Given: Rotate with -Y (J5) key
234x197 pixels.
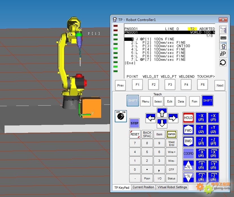Looking at the screenshot, I should point(201,165).
